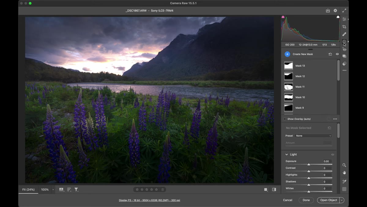Click the Mask 9 thumbnail
Screen dimensions: 367x207
coord(288,108)
